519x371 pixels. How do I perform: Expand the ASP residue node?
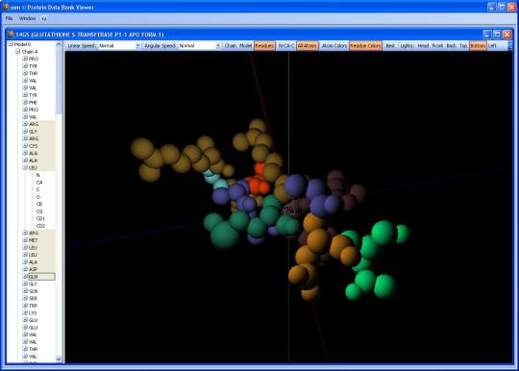[25, 269]
